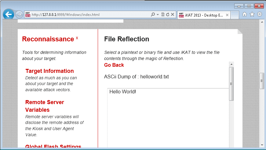Go to the Home page icon
266x150 pixels.
244,14
